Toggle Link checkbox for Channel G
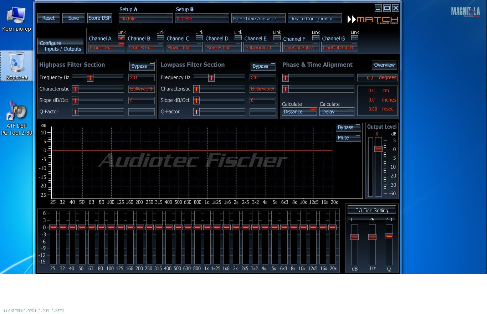Image resolution: width=487 pixels, height=314 pixels. [355, 38]
